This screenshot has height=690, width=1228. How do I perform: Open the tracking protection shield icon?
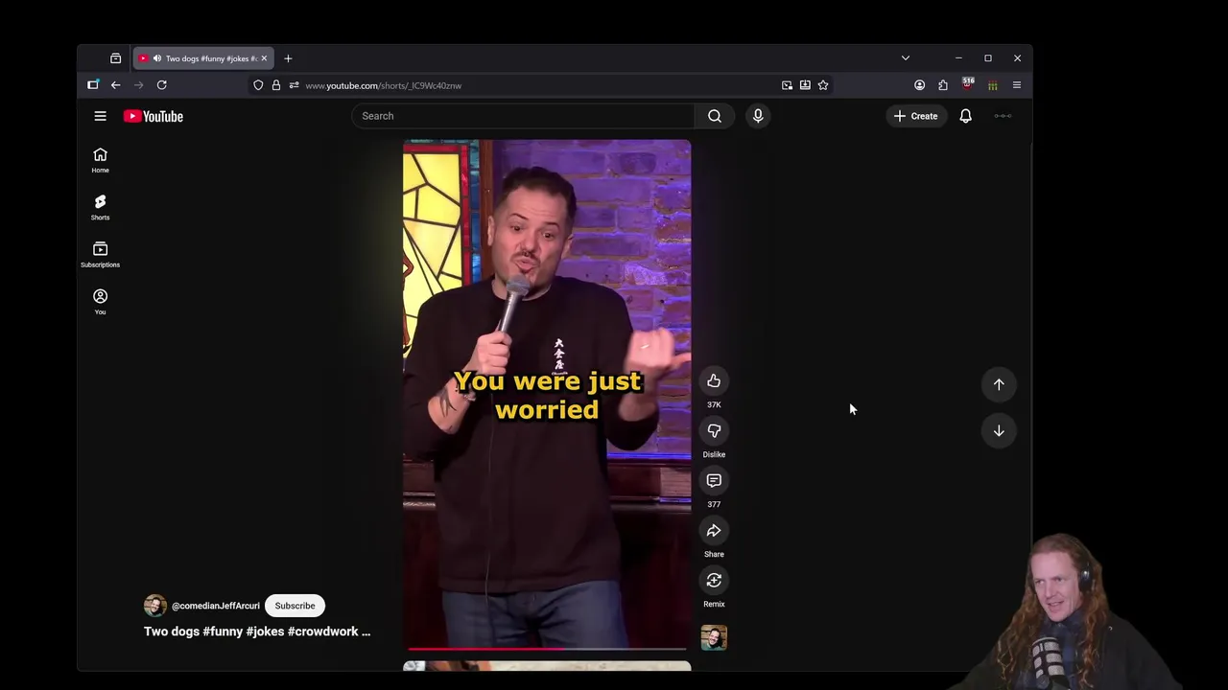258,85
